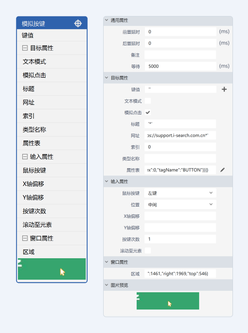The image size is (248, 333).
Task: Click the 后置延时 input field
Action: pos(180,43)
